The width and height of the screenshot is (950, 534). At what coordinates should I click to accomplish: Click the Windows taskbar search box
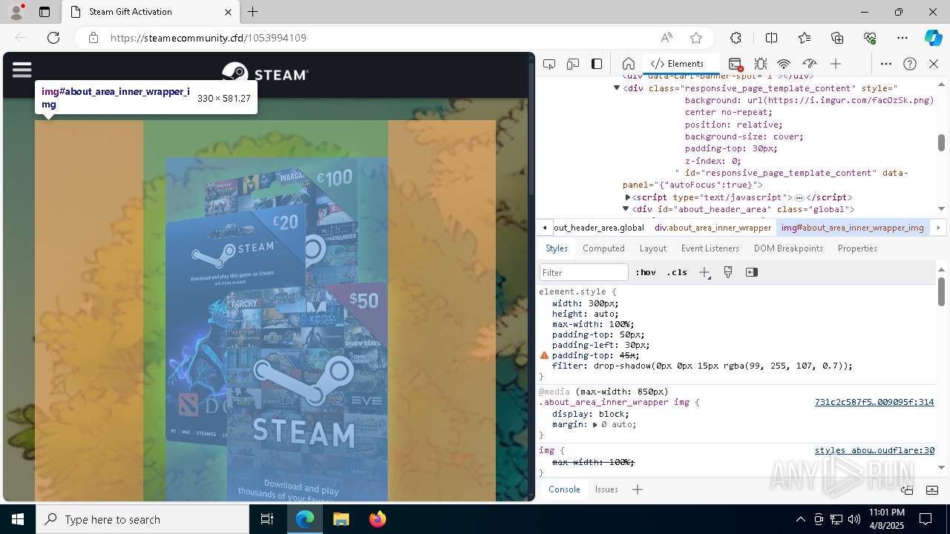[x=142, y=519]
